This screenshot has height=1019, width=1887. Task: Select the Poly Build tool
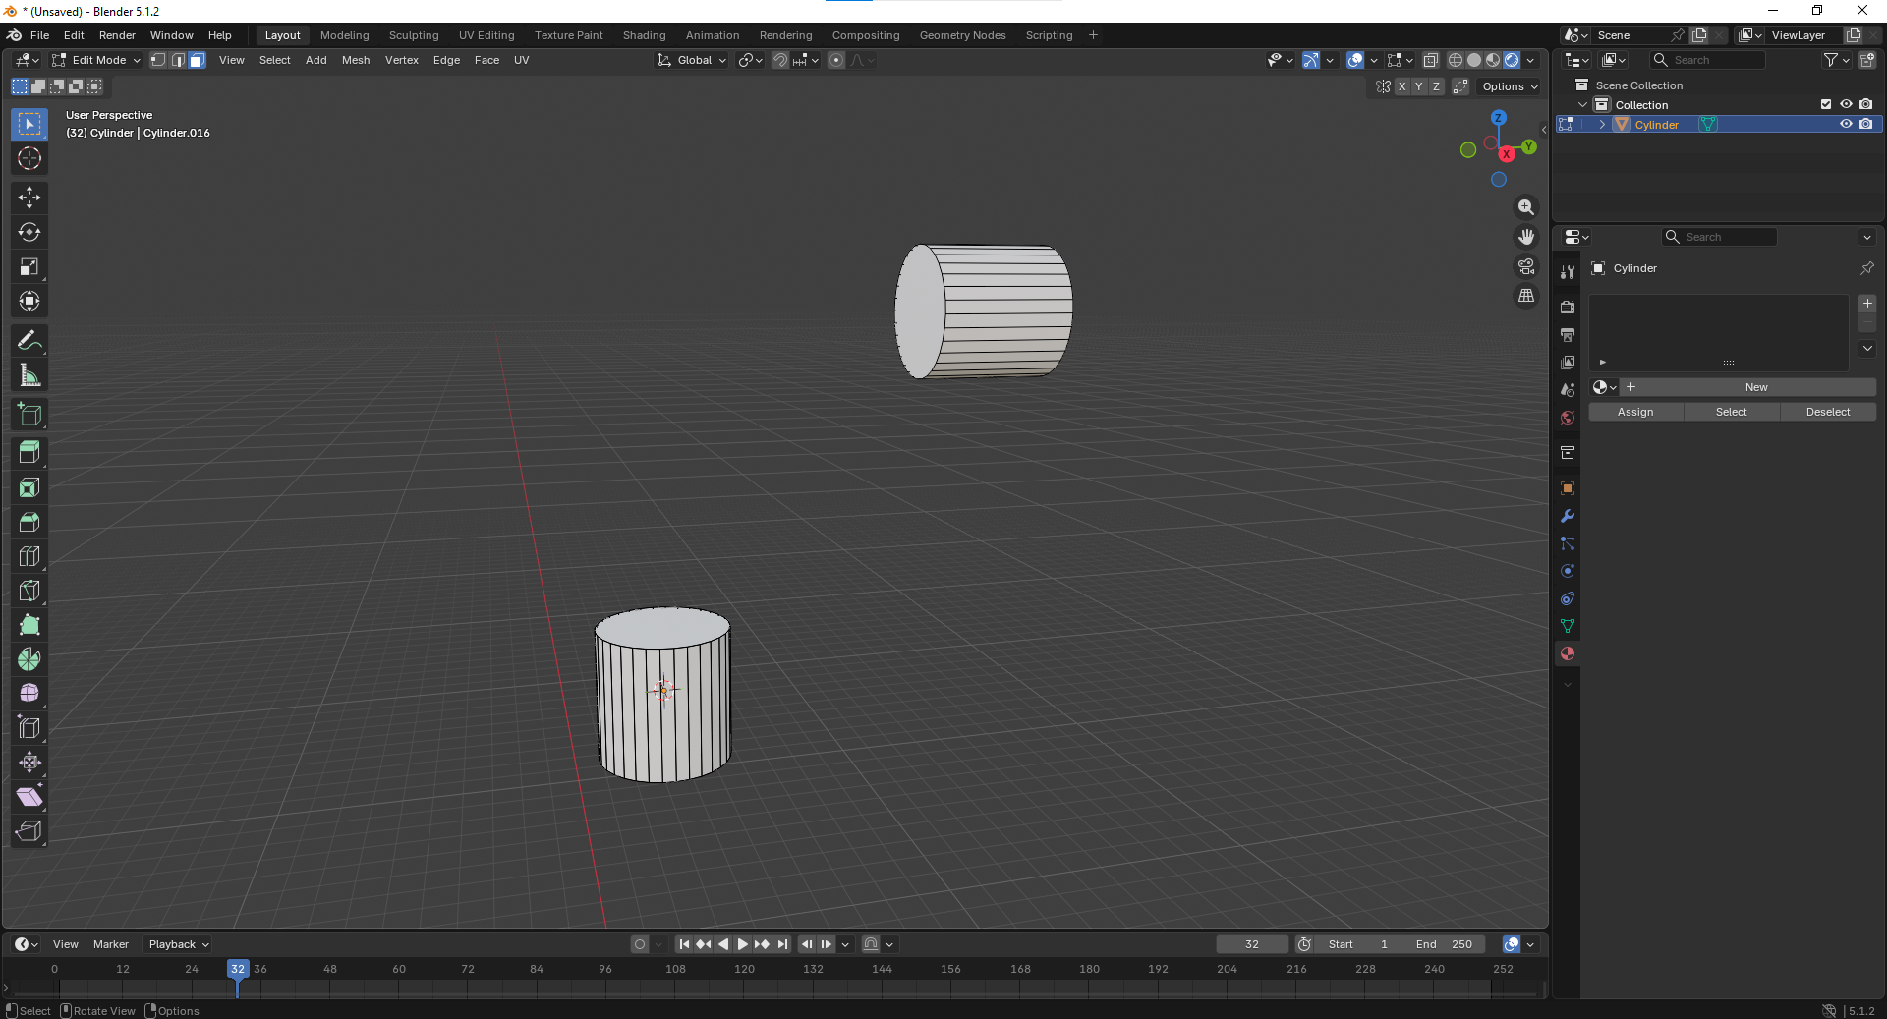coord(29,625)
